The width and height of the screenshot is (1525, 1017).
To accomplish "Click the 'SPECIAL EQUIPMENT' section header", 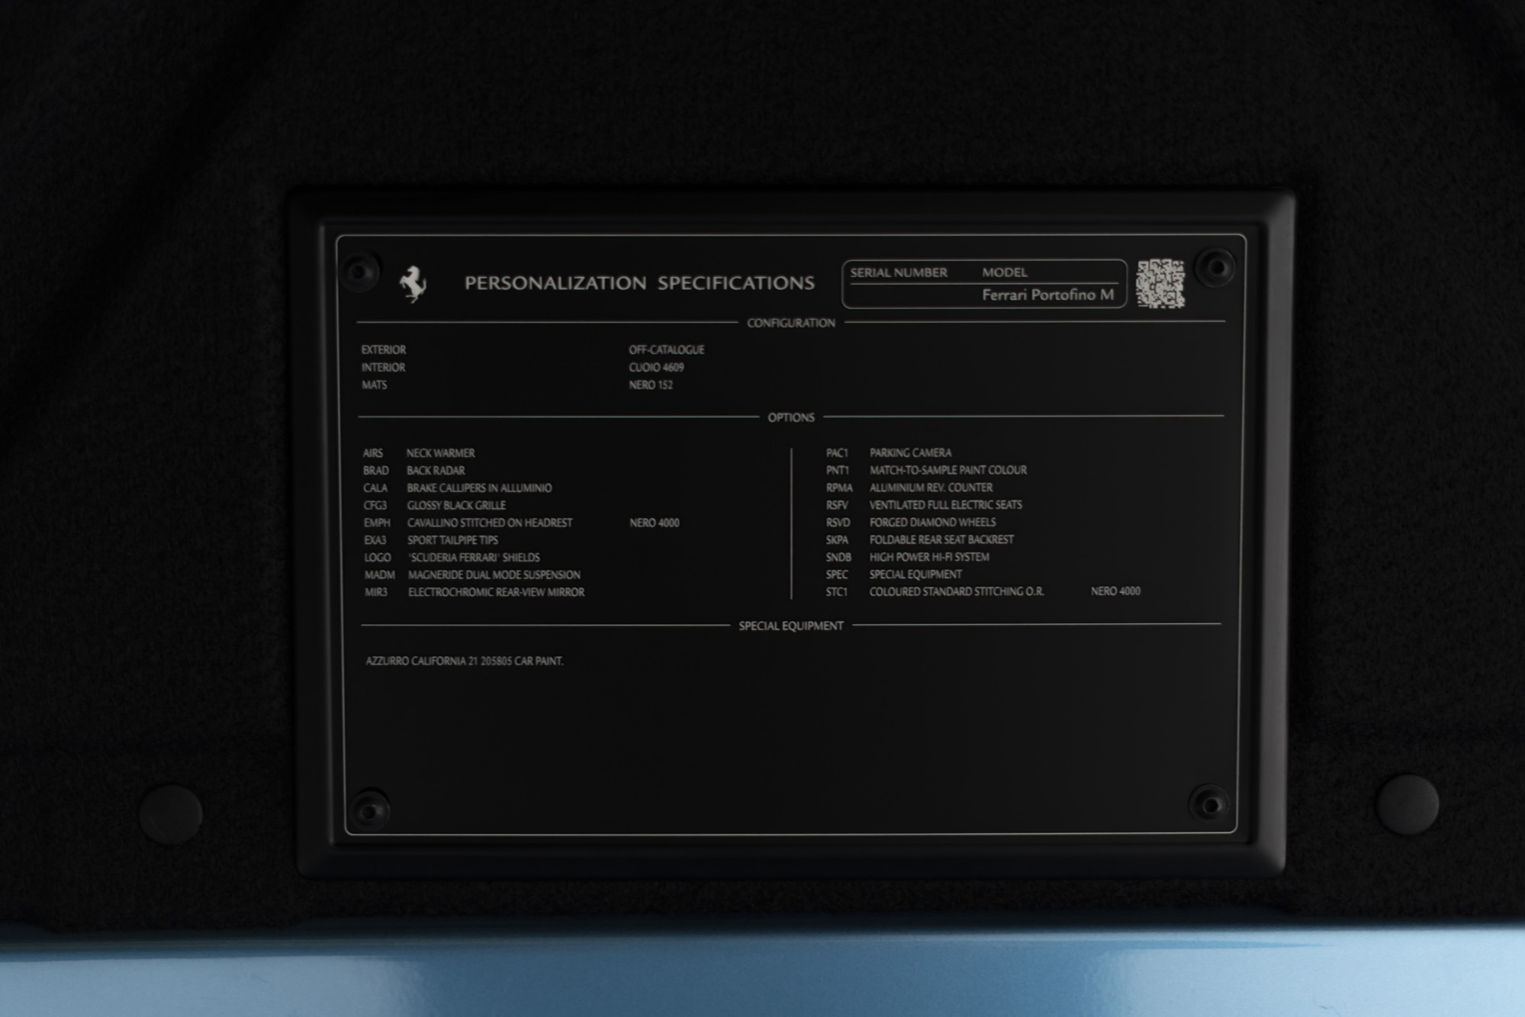I will [x=791, y=626].
